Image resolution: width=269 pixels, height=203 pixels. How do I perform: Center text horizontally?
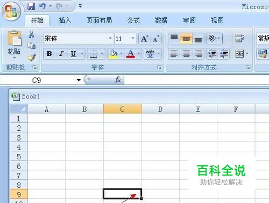click(x=186, y=53)
